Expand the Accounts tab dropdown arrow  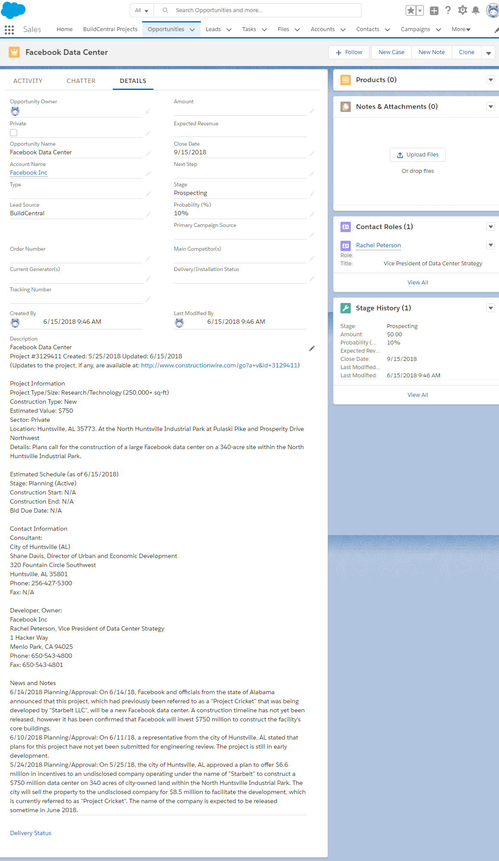343,29
